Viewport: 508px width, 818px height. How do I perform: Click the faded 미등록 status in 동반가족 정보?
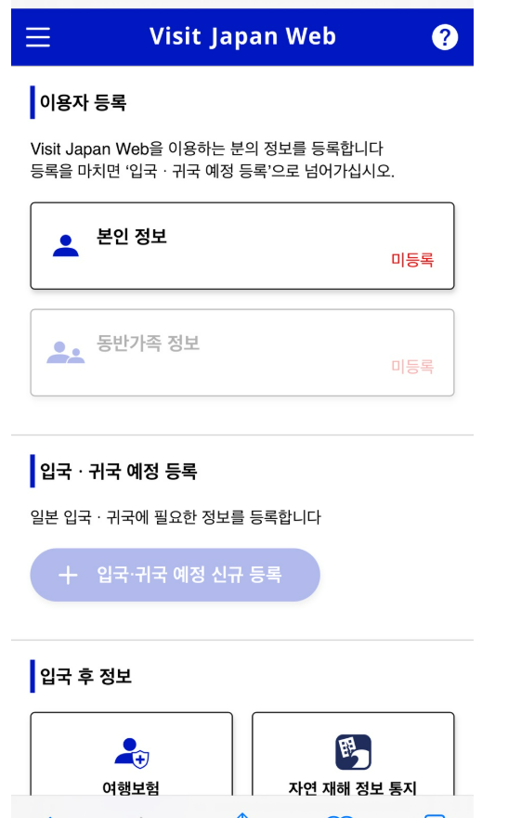[x=412, y=367]
